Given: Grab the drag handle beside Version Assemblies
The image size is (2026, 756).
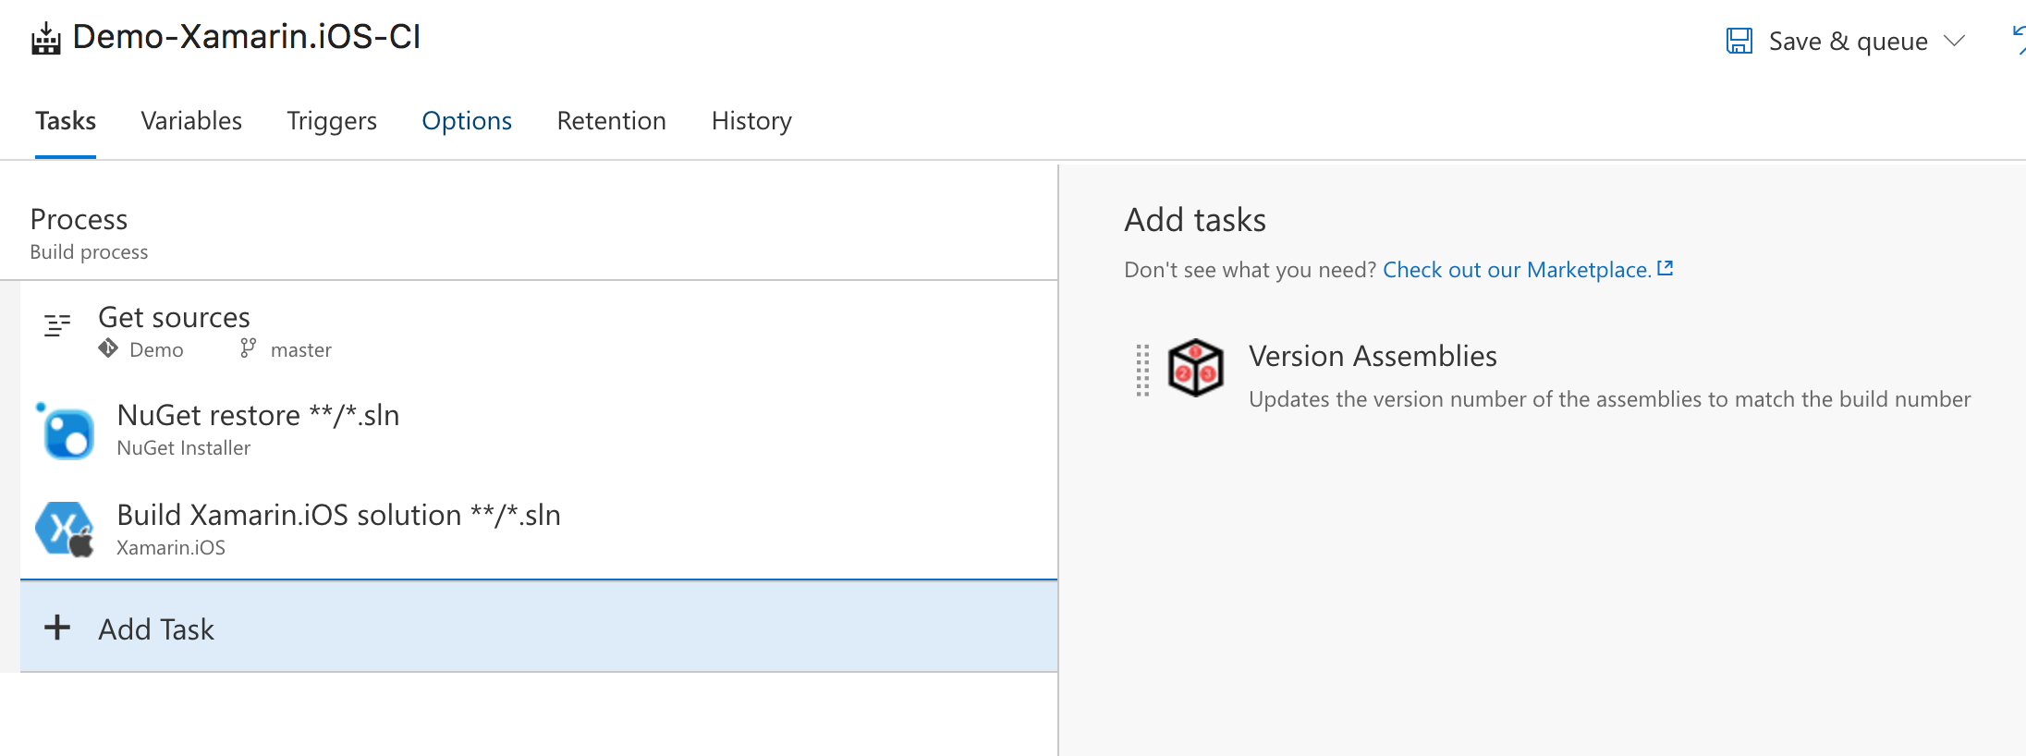Looking at the screenshot, I should coord(1143,370).
